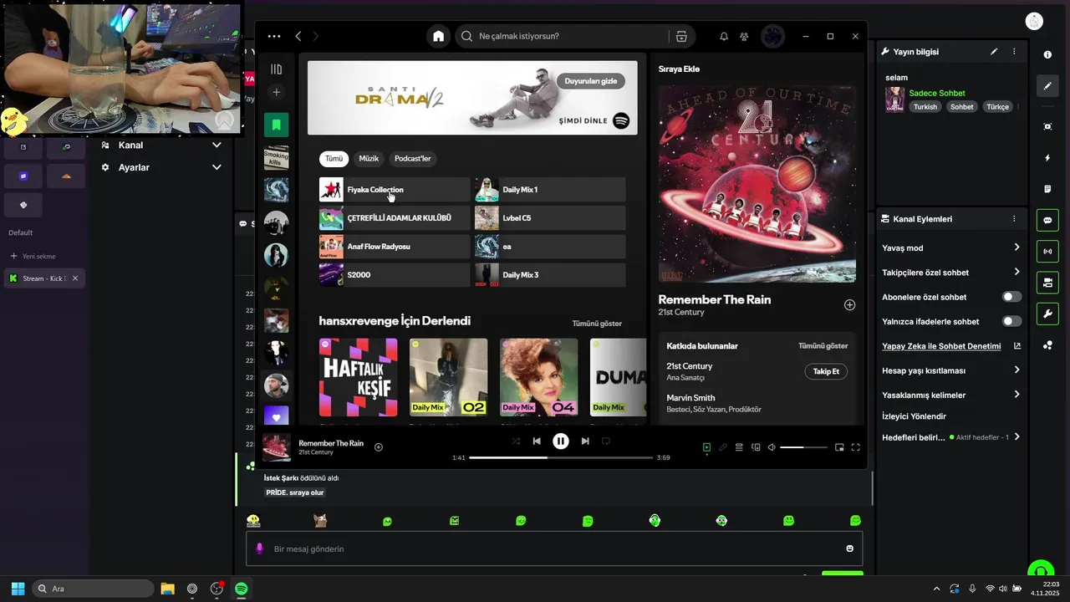Screen dimensions: 1070x602
Task: Expand Hedefleri belirle row
Action: click(x=951, y=437)
